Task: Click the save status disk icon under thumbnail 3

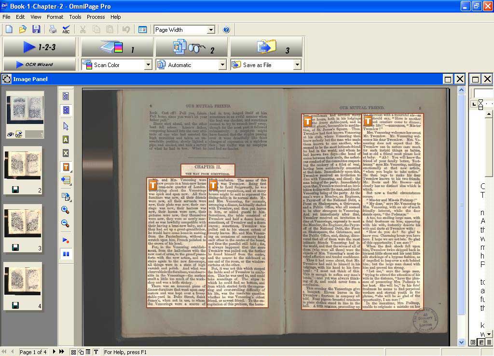Action: point(15,247)
